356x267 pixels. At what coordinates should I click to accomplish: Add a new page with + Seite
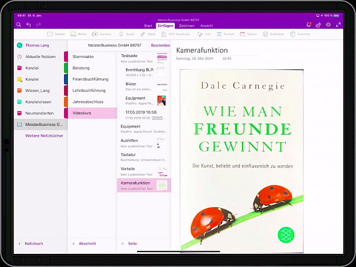coord(130,243)
